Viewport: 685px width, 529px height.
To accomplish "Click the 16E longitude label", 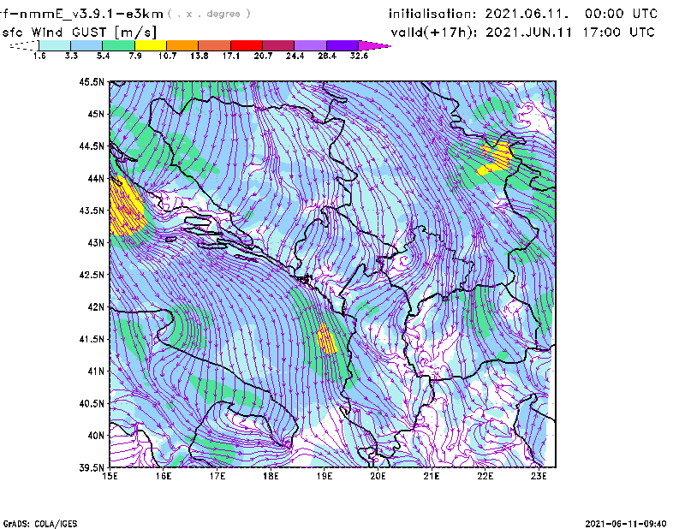I will [x=164, y=476].
